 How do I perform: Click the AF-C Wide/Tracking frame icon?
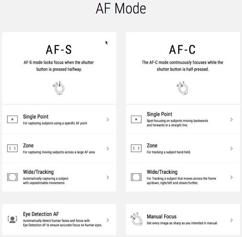136,177
